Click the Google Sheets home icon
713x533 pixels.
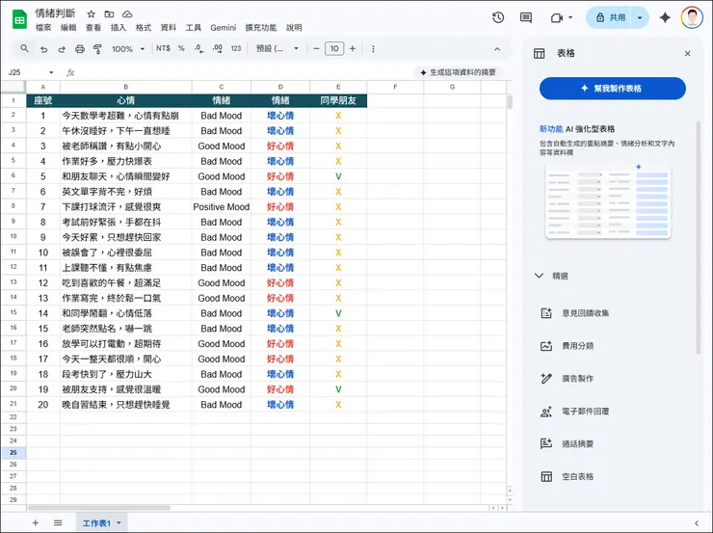coord(19,19)
